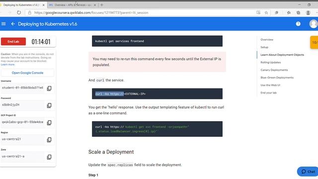Click the curl jsonpath one-line code block
The height and width of the screenshot is (179, 318).
(157, 129)
